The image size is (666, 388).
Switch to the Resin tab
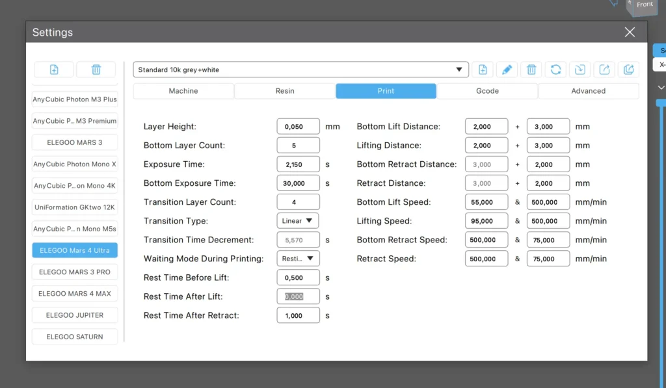coord(285,91)
